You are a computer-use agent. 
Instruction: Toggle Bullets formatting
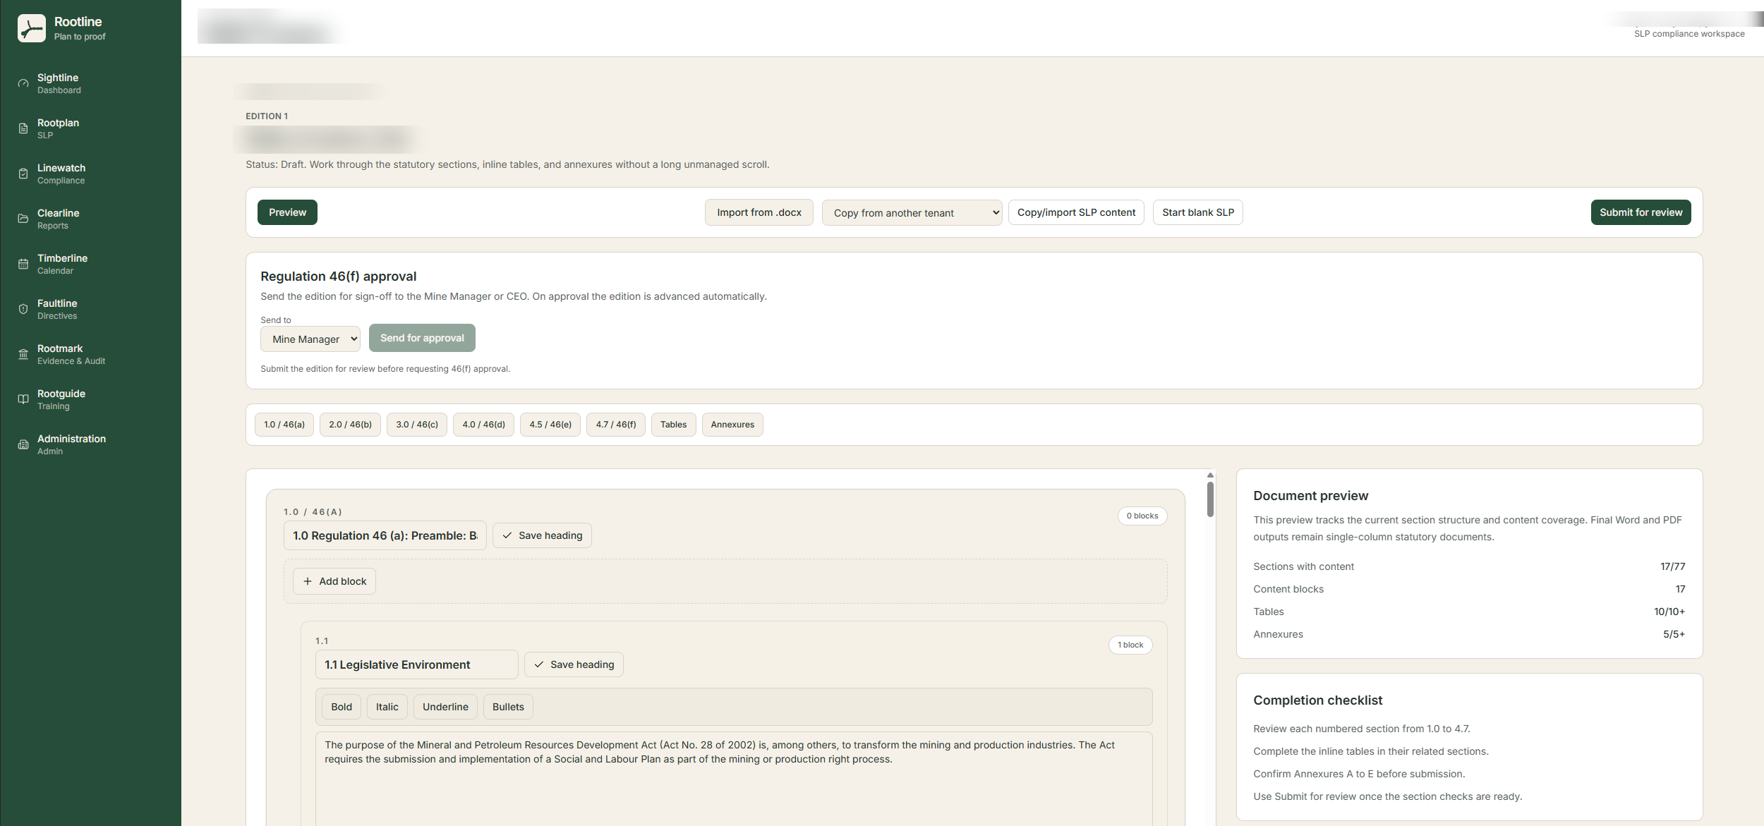tap(508, 707)
